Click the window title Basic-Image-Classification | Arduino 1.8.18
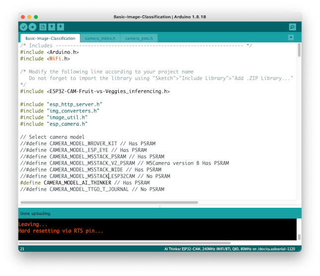This screenshot has height=276, width=320. (x=160, y=17)
